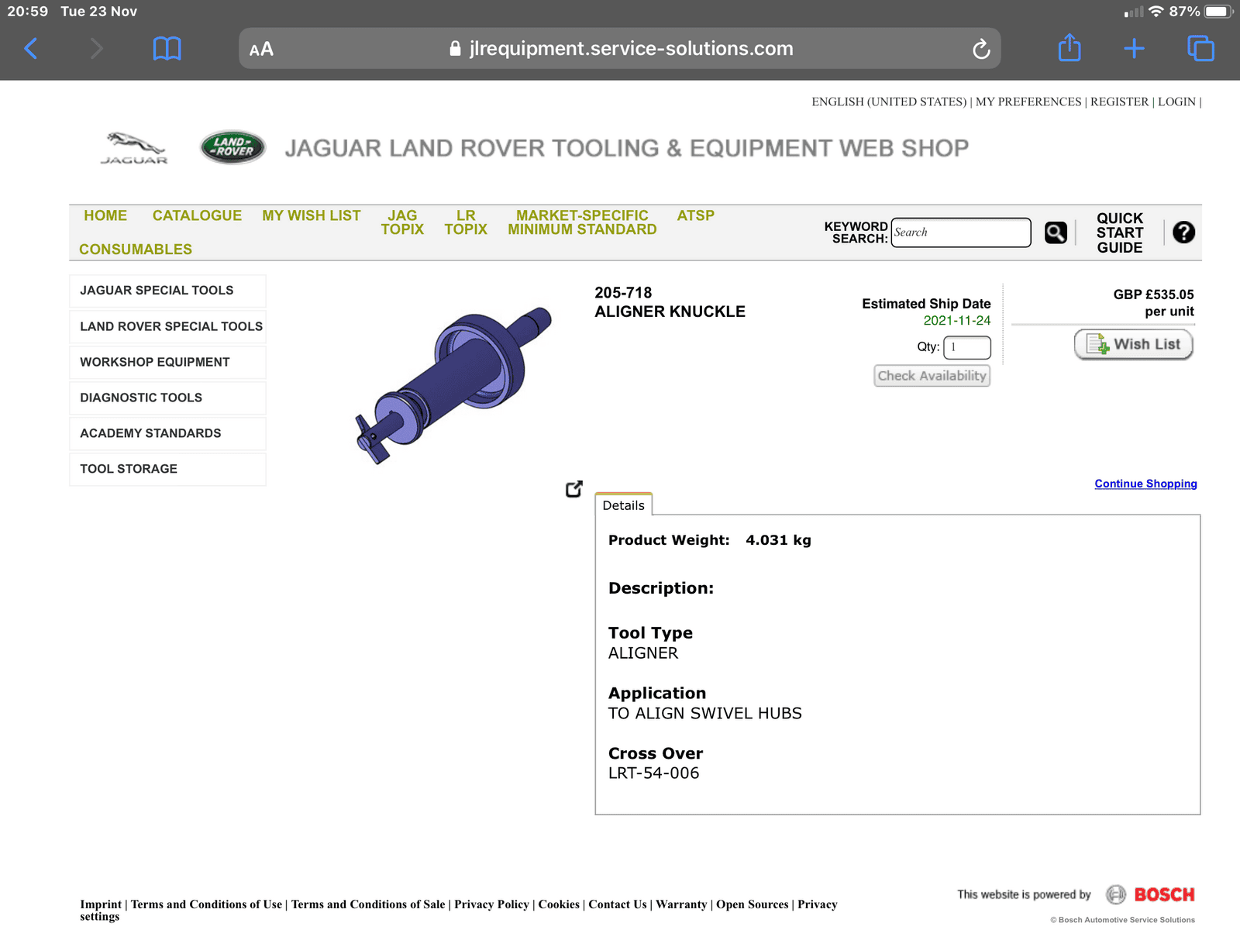Image resolution: width=1240 pixels, height=930 pixels.
Task: Show all Safari tabs overview
Action: pos(1200,48)
